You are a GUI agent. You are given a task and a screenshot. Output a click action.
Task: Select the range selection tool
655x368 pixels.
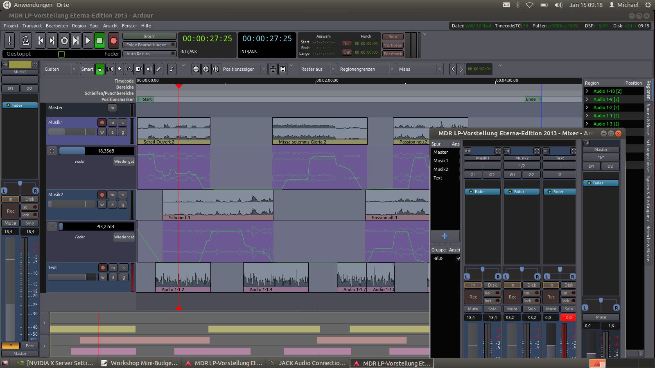110,69
